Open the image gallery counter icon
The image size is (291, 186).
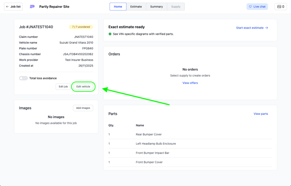279,7
